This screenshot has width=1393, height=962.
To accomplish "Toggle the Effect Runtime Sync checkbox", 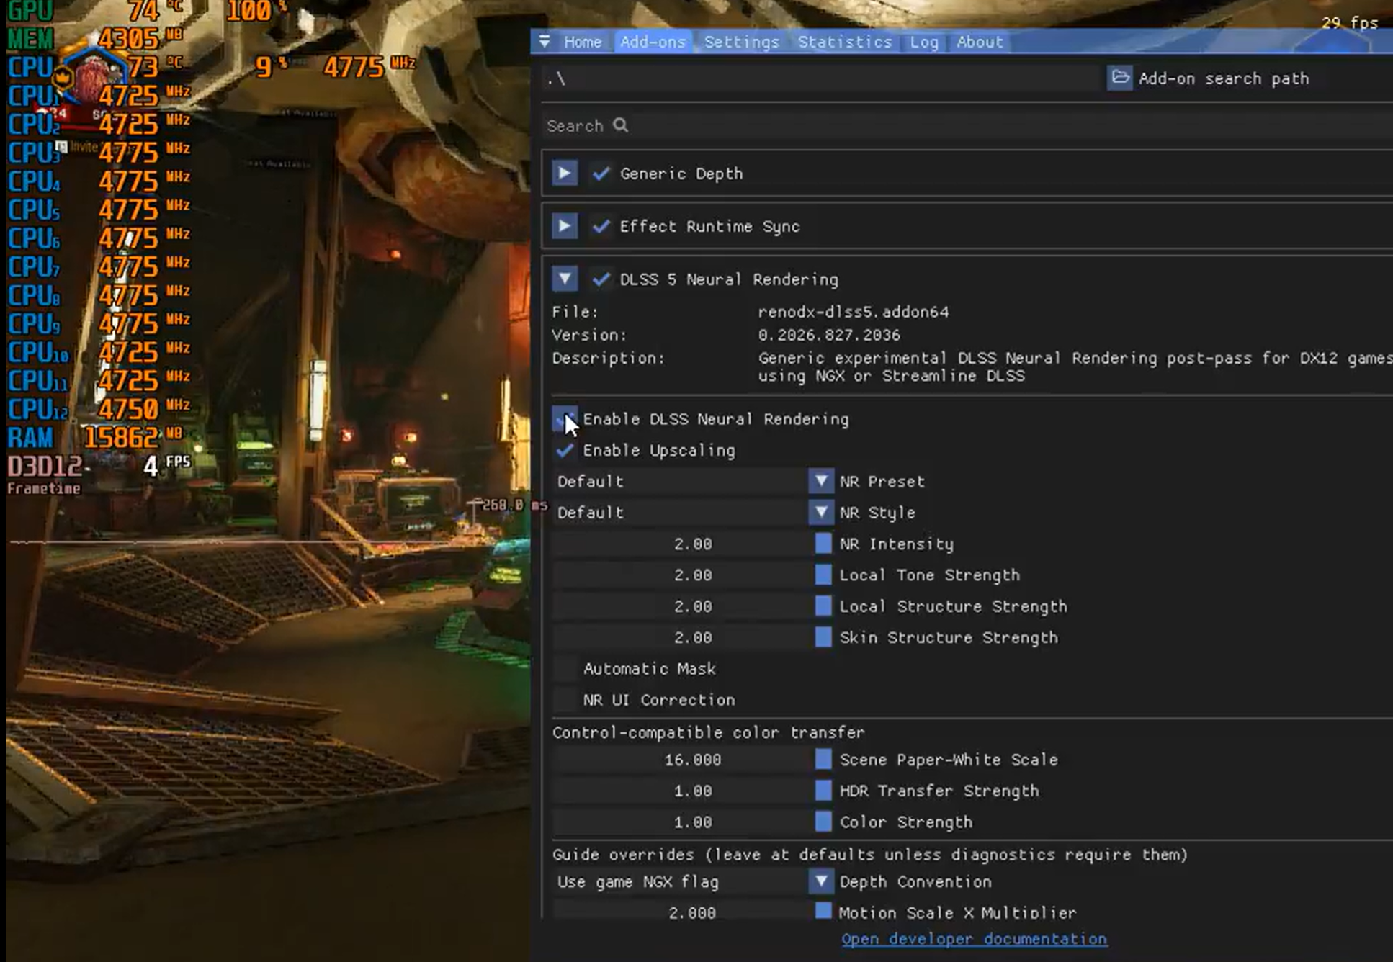I will pyautogui.click(x=601, y=226).
